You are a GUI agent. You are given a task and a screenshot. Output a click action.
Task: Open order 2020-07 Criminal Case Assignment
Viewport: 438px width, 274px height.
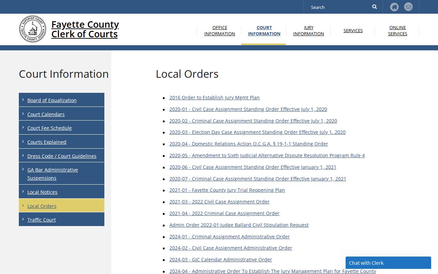click(x=258, y=179)
